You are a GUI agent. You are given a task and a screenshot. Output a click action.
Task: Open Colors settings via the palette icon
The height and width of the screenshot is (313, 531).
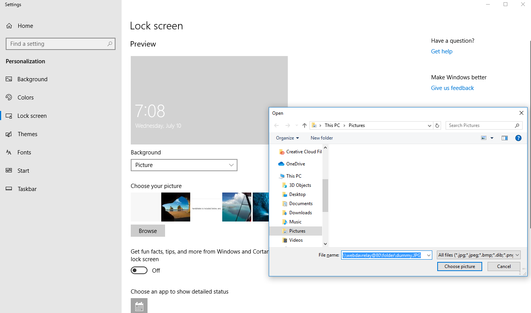point(9,98)
